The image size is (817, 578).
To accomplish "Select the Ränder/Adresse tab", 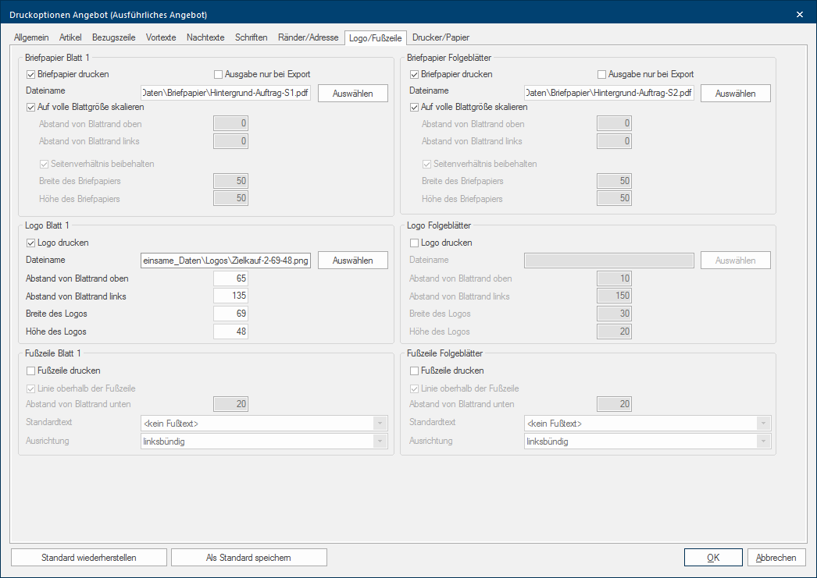I will pos(309,37).
